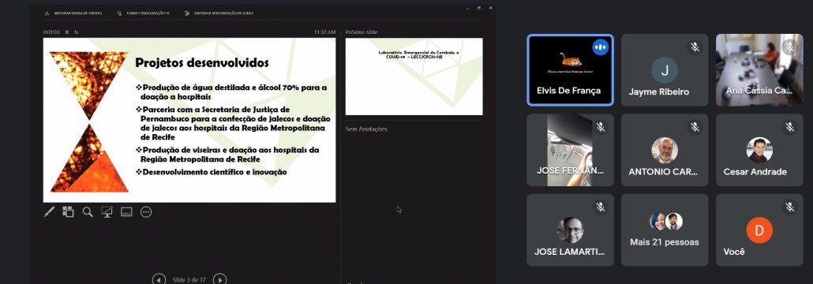Image resolution: width=813 pixels, height=284 pixels.
Task: Pause the presentation timer
Action: pyautogui.click(x=67, y=32)
